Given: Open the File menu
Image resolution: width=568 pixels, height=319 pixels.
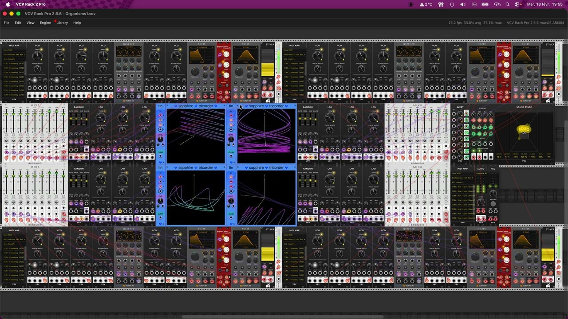Looking at the screenshot, I should (x=7, y=23).
